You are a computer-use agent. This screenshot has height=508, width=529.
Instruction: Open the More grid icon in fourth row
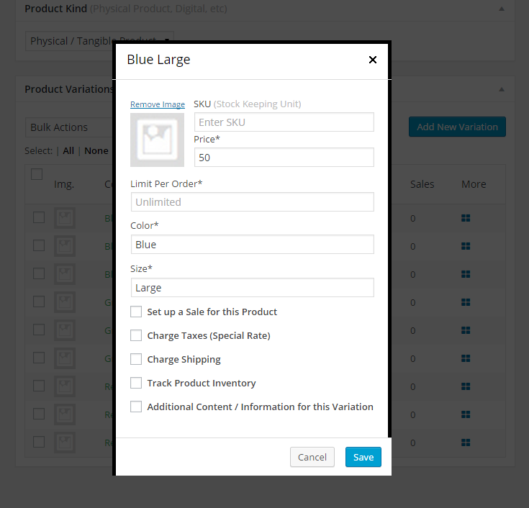466,302
